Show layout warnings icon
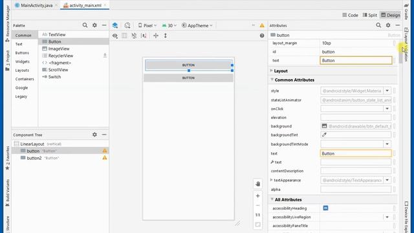Screen dimensions: 414x233 [262, 25]
